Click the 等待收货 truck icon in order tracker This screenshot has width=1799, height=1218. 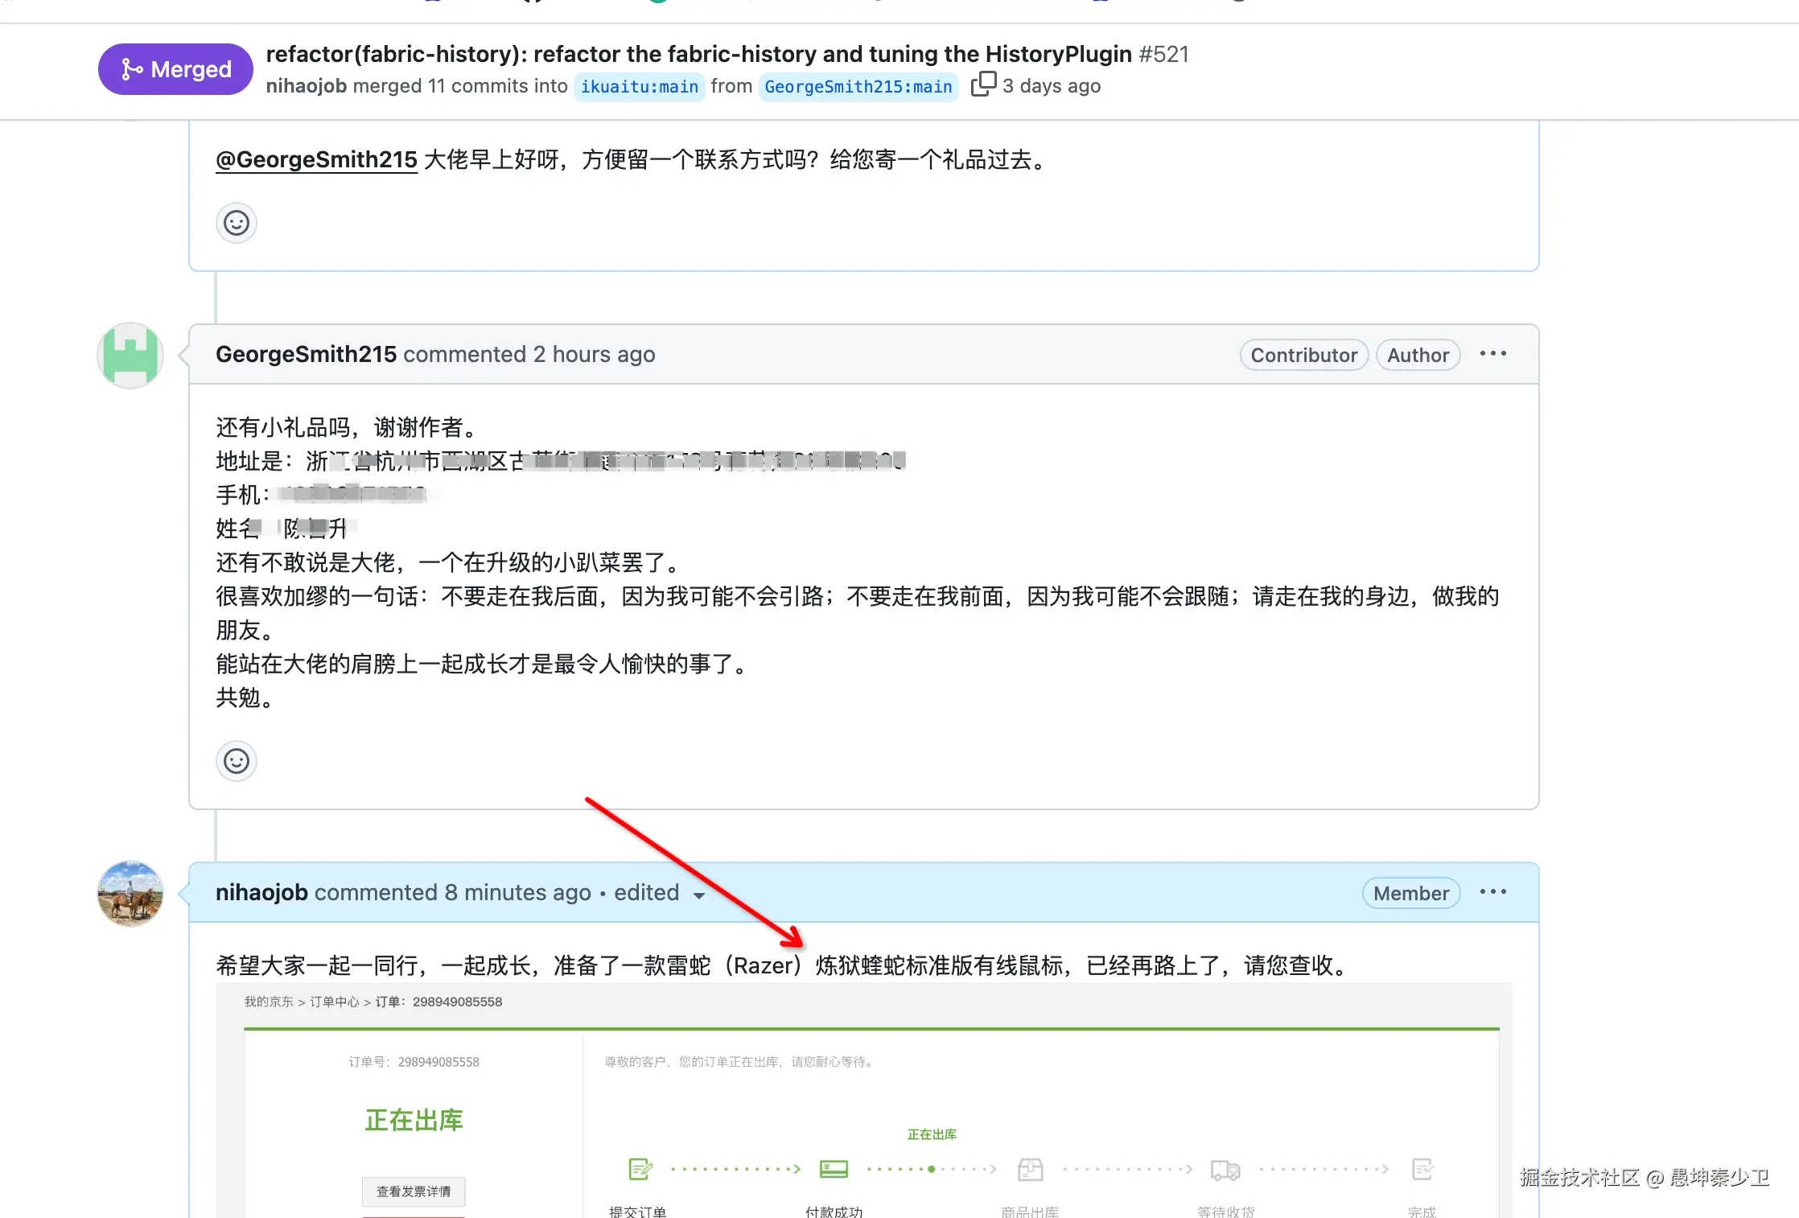1225,1169
